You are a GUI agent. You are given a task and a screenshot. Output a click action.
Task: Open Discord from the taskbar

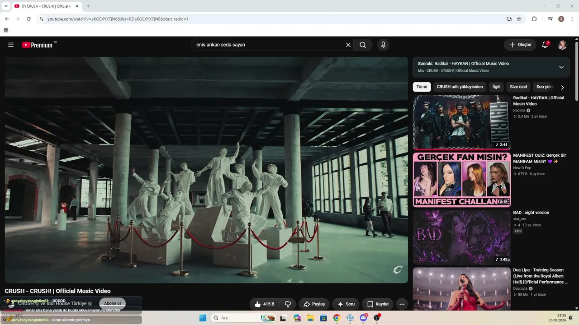pyautogui.click(x=363, y=318)
